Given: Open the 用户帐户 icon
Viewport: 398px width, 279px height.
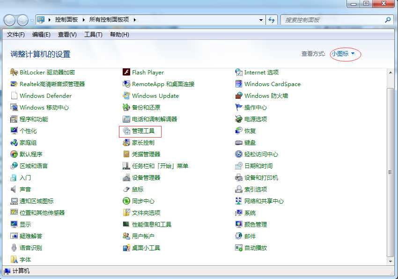Looking at the screenshot, I should (126, 236).
